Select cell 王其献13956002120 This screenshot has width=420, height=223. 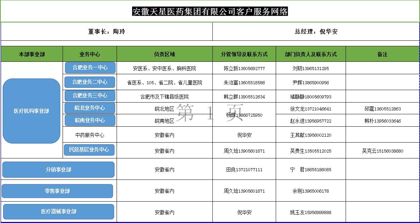[x=311, y=135]
